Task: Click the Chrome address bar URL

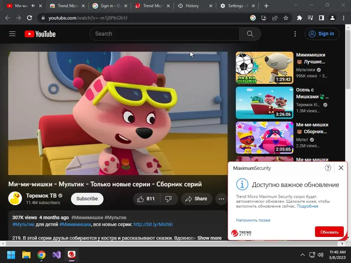Action: pyautogui.click(x=88, y=18)
